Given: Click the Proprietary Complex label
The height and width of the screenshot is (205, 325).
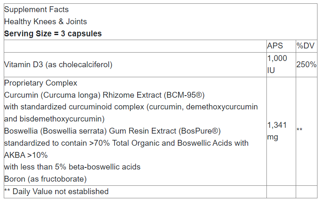Looking at the screenshot, I should pos(41,83).
